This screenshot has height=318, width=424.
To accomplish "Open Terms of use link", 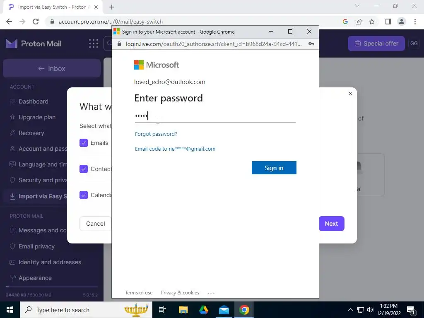I will pos(139,293).
